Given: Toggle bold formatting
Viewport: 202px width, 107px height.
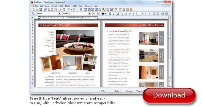Looking at the screenshot, I should [110, 14].
